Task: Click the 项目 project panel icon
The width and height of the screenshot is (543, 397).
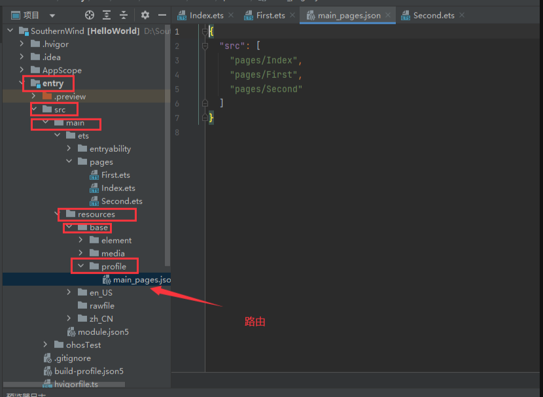Action: 16,15
